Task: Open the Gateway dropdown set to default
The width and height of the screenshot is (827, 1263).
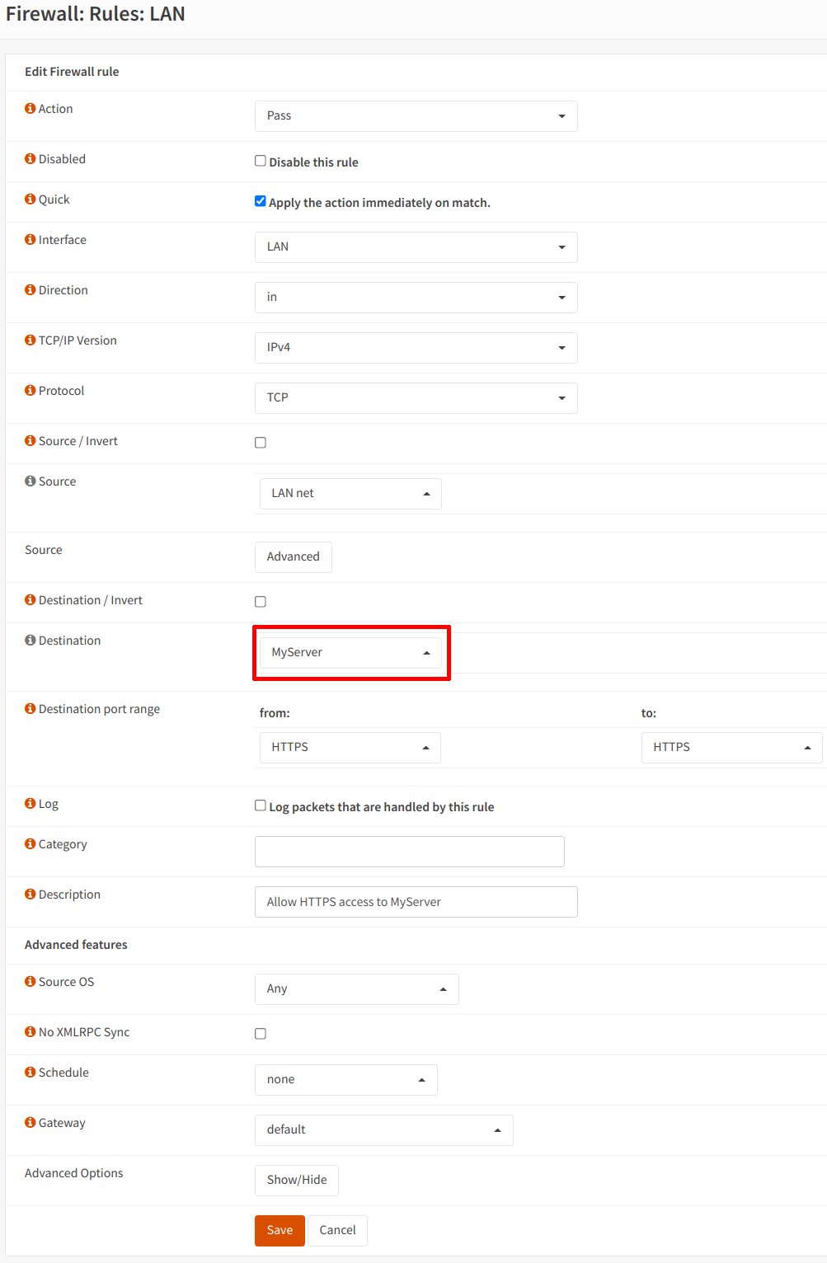Action: pyautogui.click(x=383, y=1130)
